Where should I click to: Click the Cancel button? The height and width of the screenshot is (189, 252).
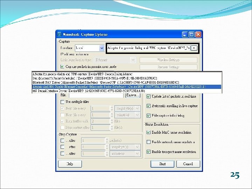(x=188, y=164)
